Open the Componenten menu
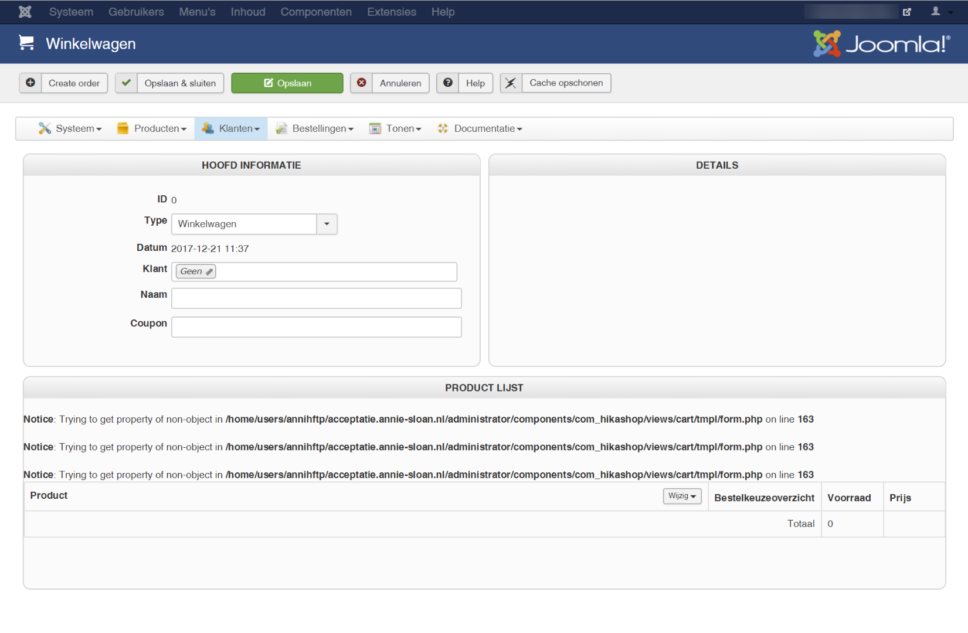The image size is (968, 633). click(316, 12)
